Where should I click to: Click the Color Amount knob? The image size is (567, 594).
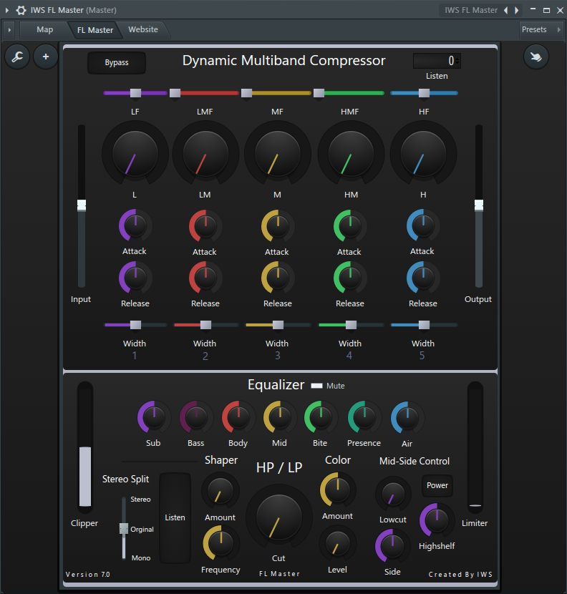(x=337, y=490)
